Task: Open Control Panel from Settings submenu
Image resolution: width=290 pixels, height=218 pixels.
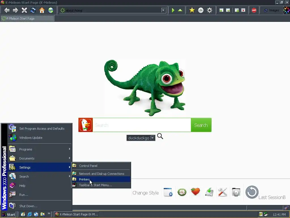Action: pyautogui.click(x=101, y=166)
